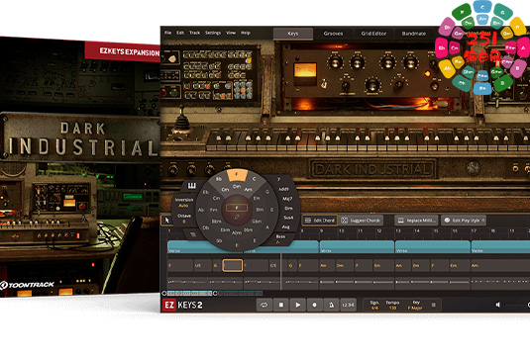Screen dimensions: 530x359
Task: Click the EZ Keys 2 logo
Action: click(183, 305)
